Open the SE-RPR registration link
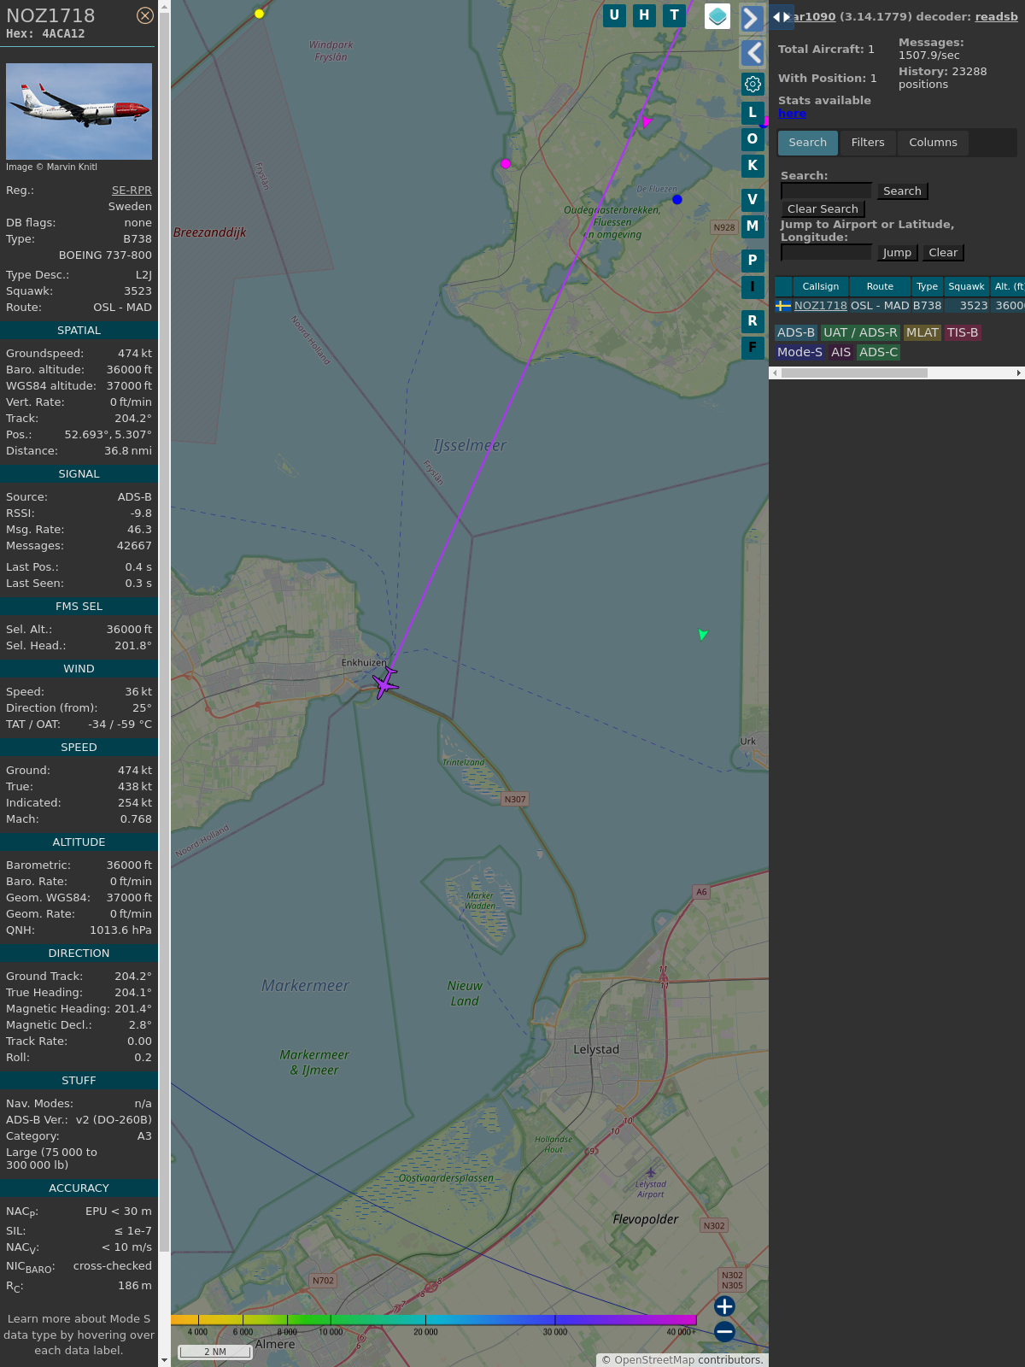Screen dimensions: 1025x1367 click(x=132, y=191)
